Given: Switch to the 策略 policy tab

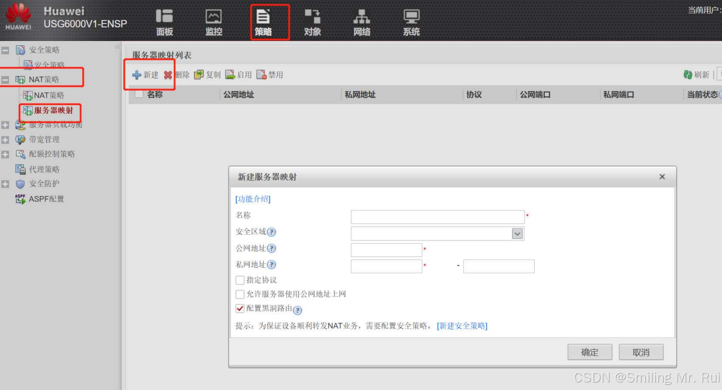Looking at the screenshot, I should click(x=263, y=22).
